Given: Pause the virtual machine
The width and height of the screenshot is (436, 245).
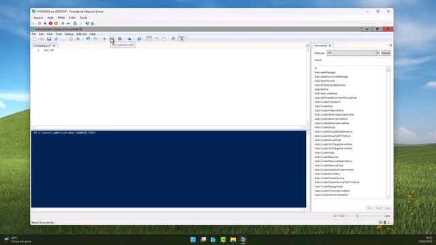Looking at the screenshot, I should coord(63,23).
